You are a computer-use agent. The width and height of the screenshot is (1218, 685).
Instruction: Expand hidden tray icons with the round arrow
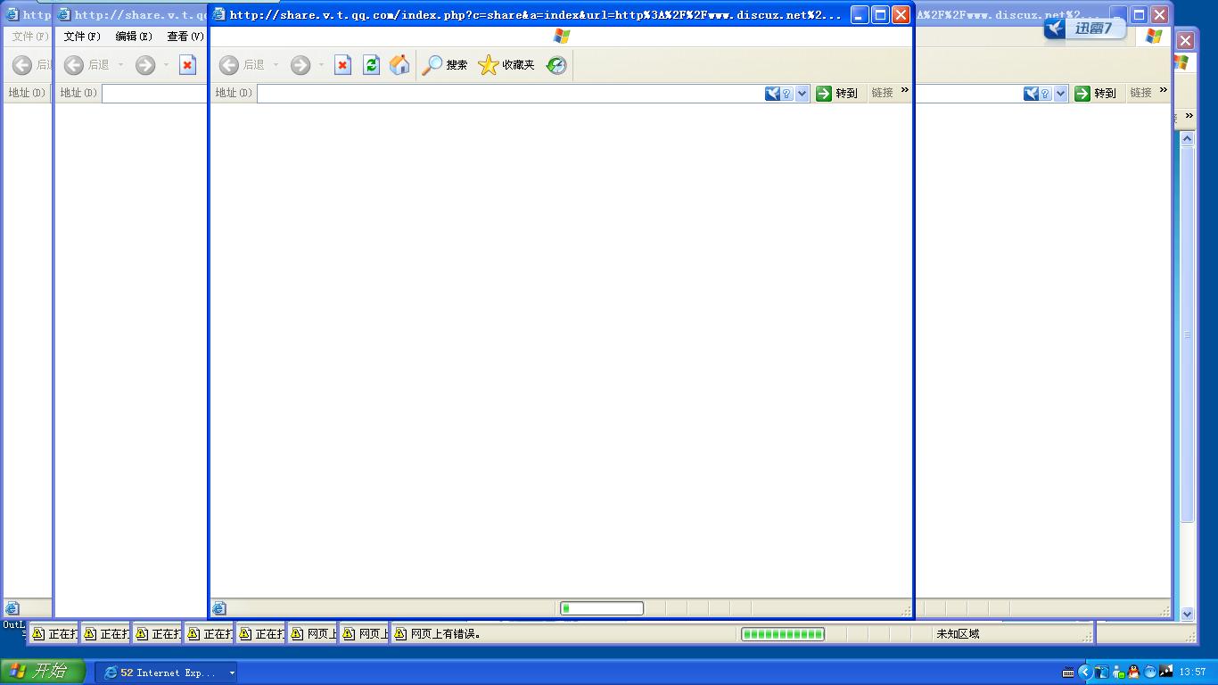coord(1085,673)
